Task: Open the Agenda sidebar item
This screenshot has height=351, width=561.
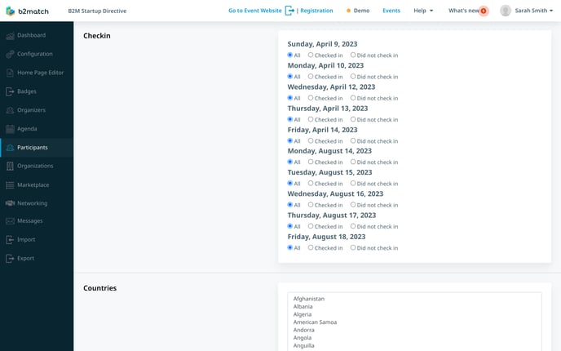Action: [x=27, y=129]
